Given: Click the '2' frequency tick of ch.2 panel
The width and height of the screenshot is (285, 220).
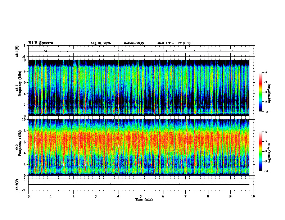Looking at the screenshot, I should pos(25,164).
